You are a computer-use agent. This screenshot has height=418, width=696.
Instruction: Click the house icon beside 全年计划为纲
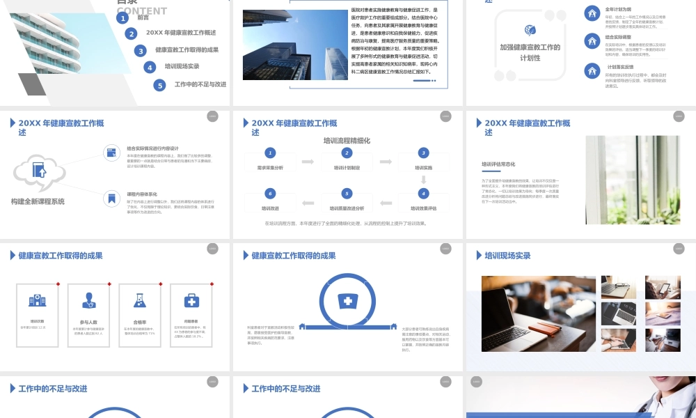pyautogui.click(x=592, y=15)
